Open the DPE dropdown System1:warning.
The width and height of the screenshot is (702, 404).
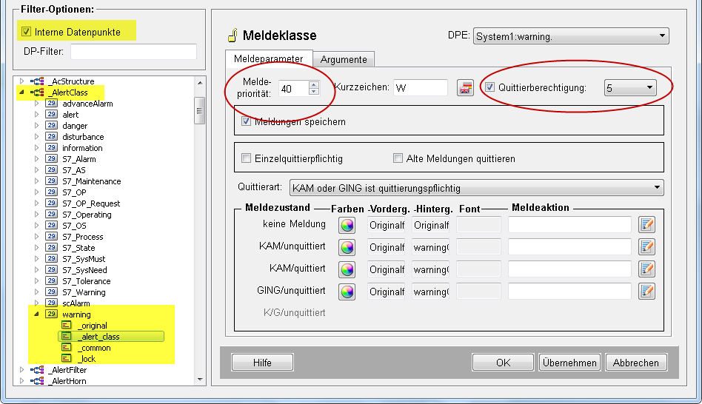pos(570,36)
